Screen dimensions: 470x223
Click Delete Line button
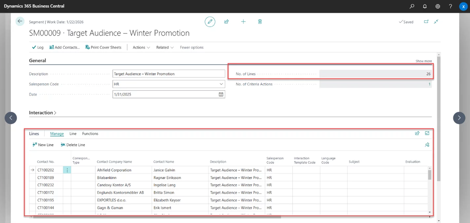click(x=73, y=145)
